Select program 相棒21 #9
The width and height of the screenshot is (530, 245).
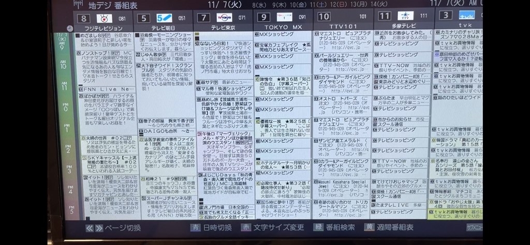click(169, 185)
